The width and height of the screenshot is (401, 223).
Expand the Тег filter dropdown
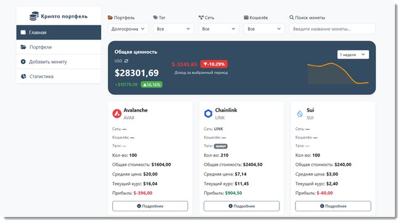pyautogui.click(x=173, y=29)
